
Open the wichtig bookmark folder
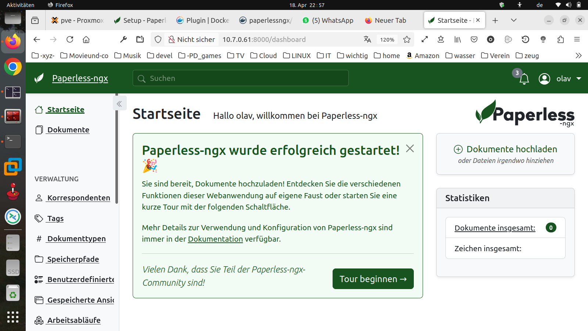point(352,56)
